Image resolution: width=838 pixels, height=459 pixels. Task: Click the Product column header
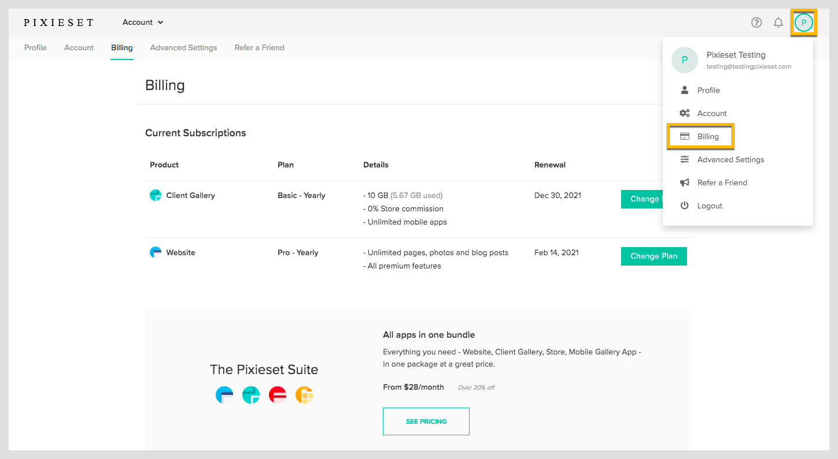[164, 165]
